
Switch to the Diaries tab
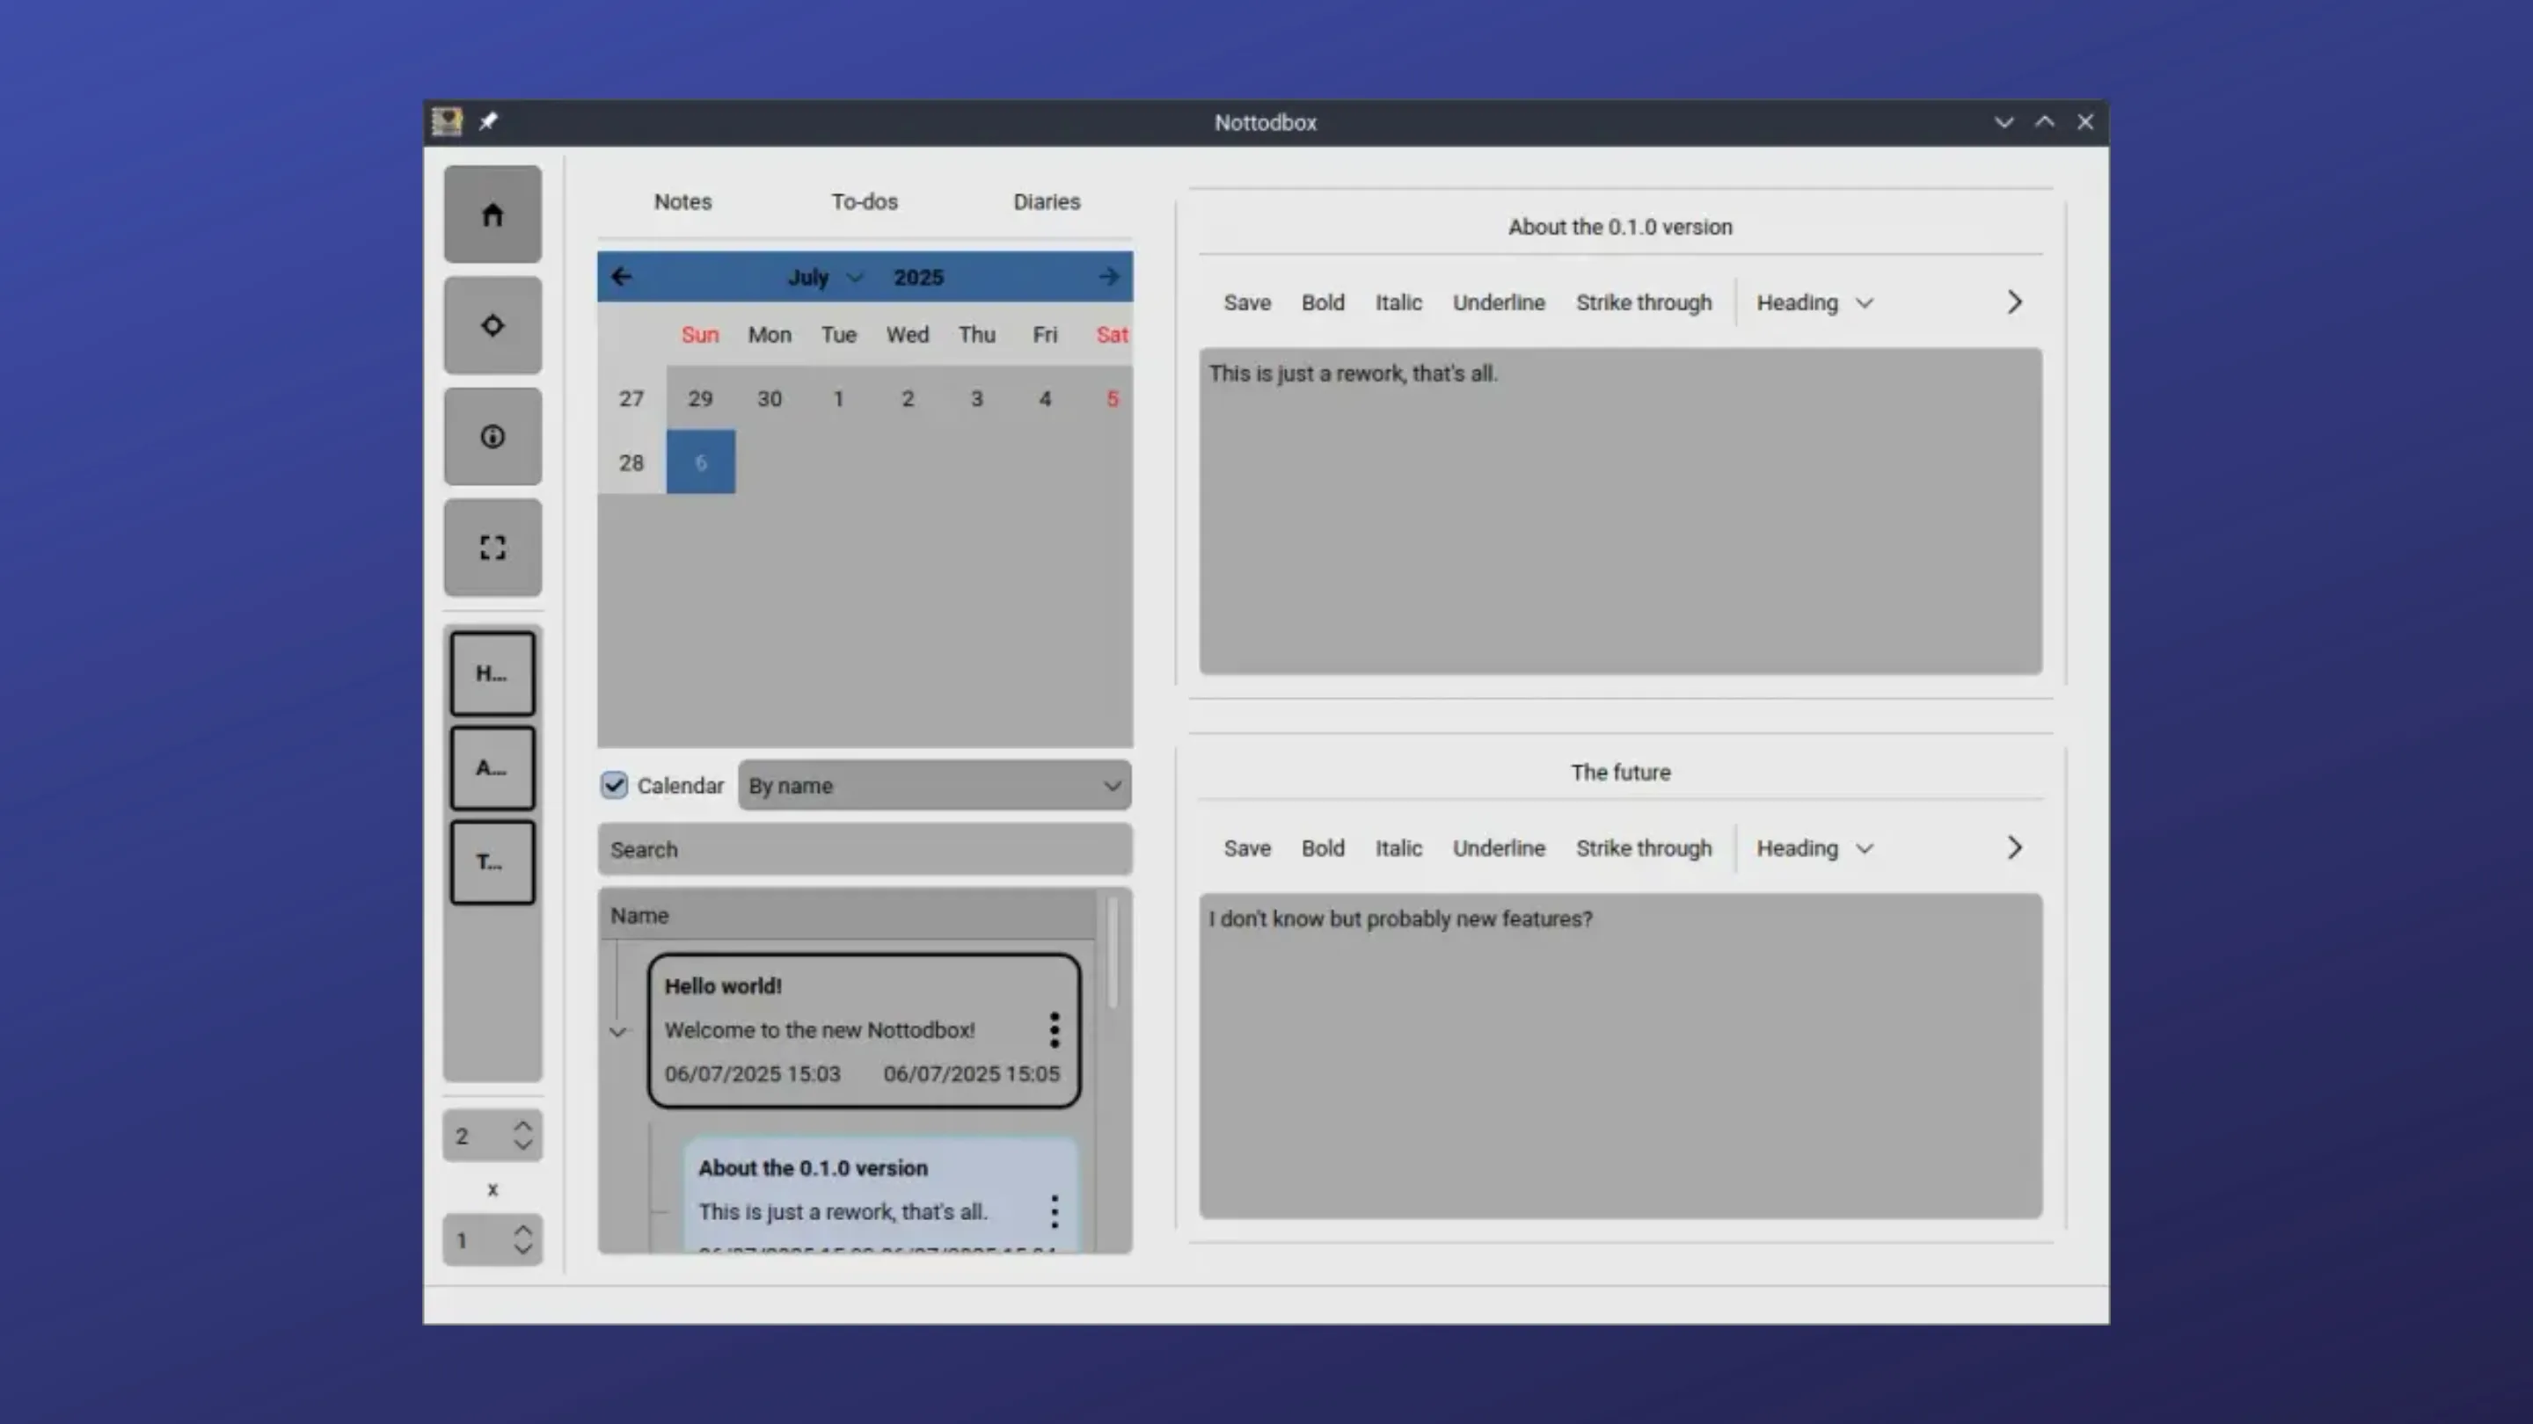pos(1048,201)
